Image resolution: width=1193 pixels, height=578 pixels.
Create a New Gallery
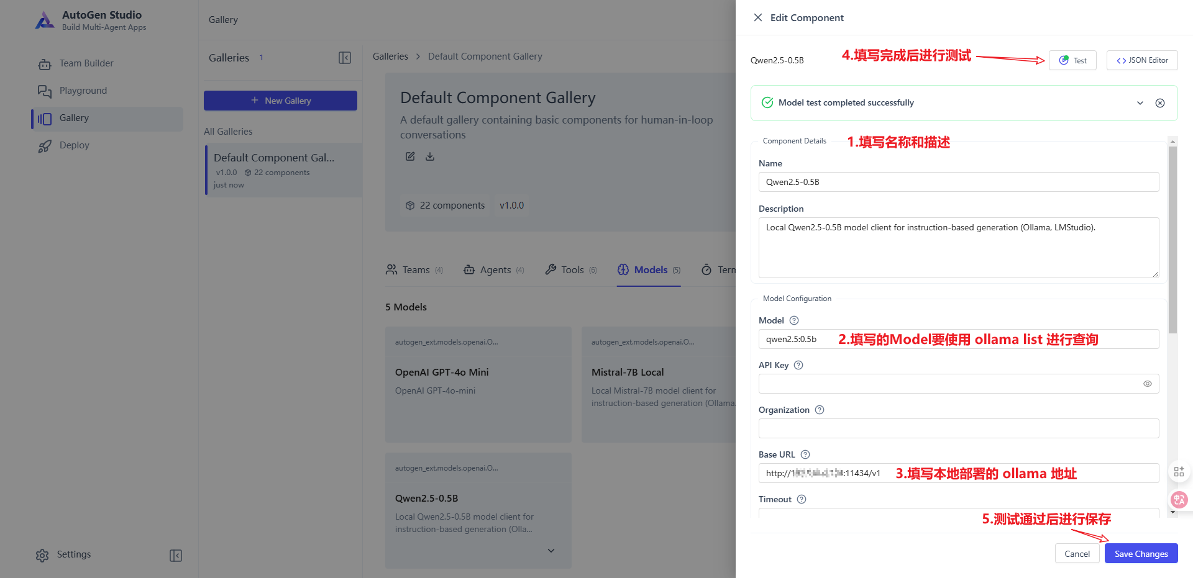click(x=280, y=101)
